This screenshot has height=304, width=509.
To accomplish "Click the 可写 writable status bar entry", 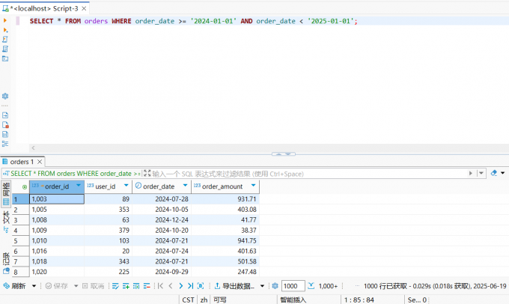I will click(220, 300).
